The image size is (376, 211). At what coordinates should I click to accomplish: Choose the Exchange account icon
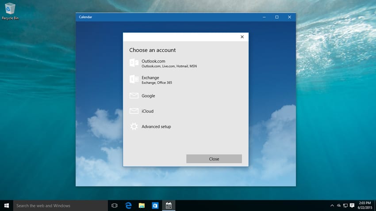tap(134, 79)
